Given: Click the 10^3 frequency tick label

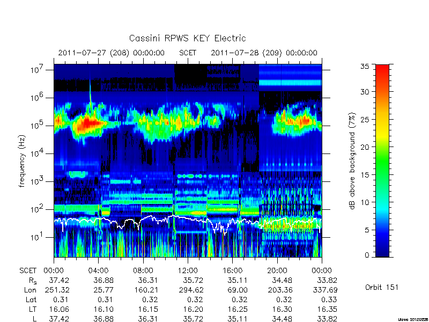Looking at the screenshot, I should click(x=37, y=181).
